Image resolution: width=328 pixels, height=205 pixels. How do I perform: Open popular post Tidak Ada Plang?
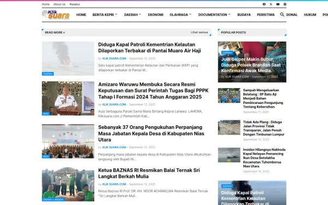263,128
